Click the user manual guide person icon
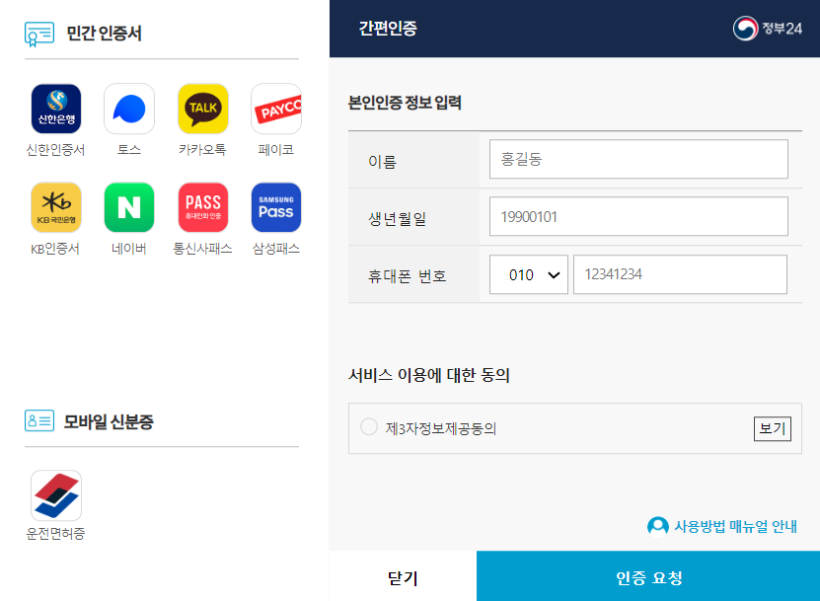The width and height of the screenshot is (820, 601). pyautogui.click(x=658, y=526)
